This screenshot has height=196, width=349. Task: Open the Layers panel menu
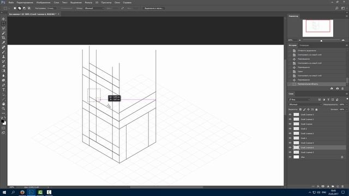[347, 94]
